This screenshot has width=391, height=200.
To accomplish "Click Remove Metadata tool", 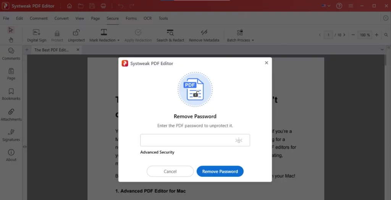I will pos(204,35).
